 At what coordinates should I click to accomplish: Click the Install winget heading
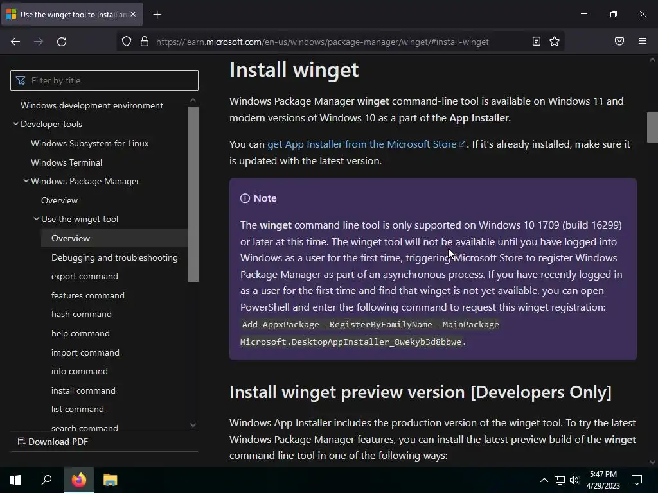(294, 69)
